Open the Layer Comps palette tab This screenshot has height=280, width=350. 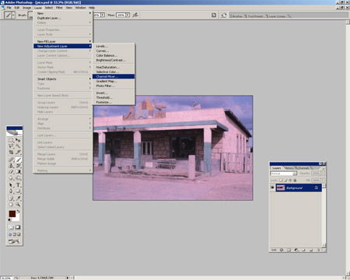click(277, 16)
